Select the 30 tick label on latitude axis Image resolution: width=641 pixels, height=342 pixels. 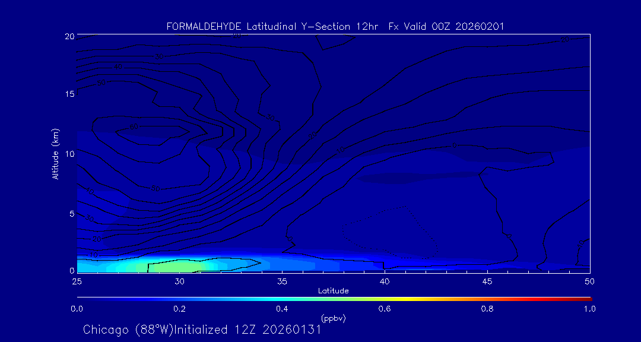[x=179, y=281]
